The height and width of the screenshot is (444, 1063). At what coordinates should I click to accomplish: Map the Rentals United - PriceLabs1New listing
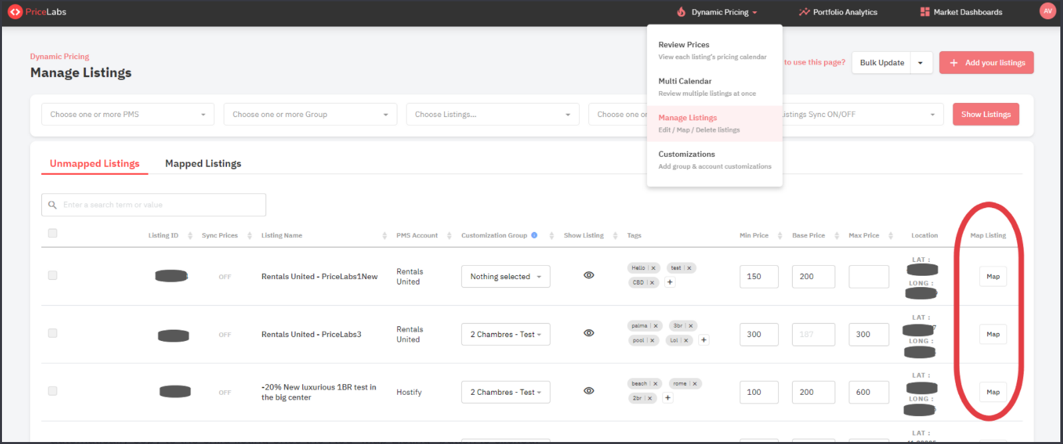993,277
